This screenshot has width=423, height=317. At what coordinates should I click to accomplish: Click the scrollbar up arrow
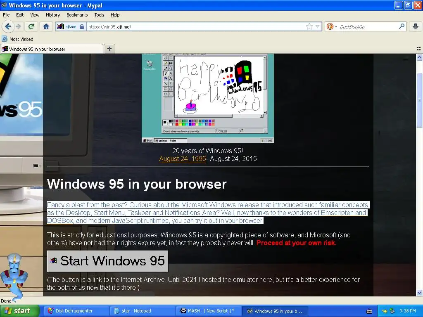tap(419, 57)
